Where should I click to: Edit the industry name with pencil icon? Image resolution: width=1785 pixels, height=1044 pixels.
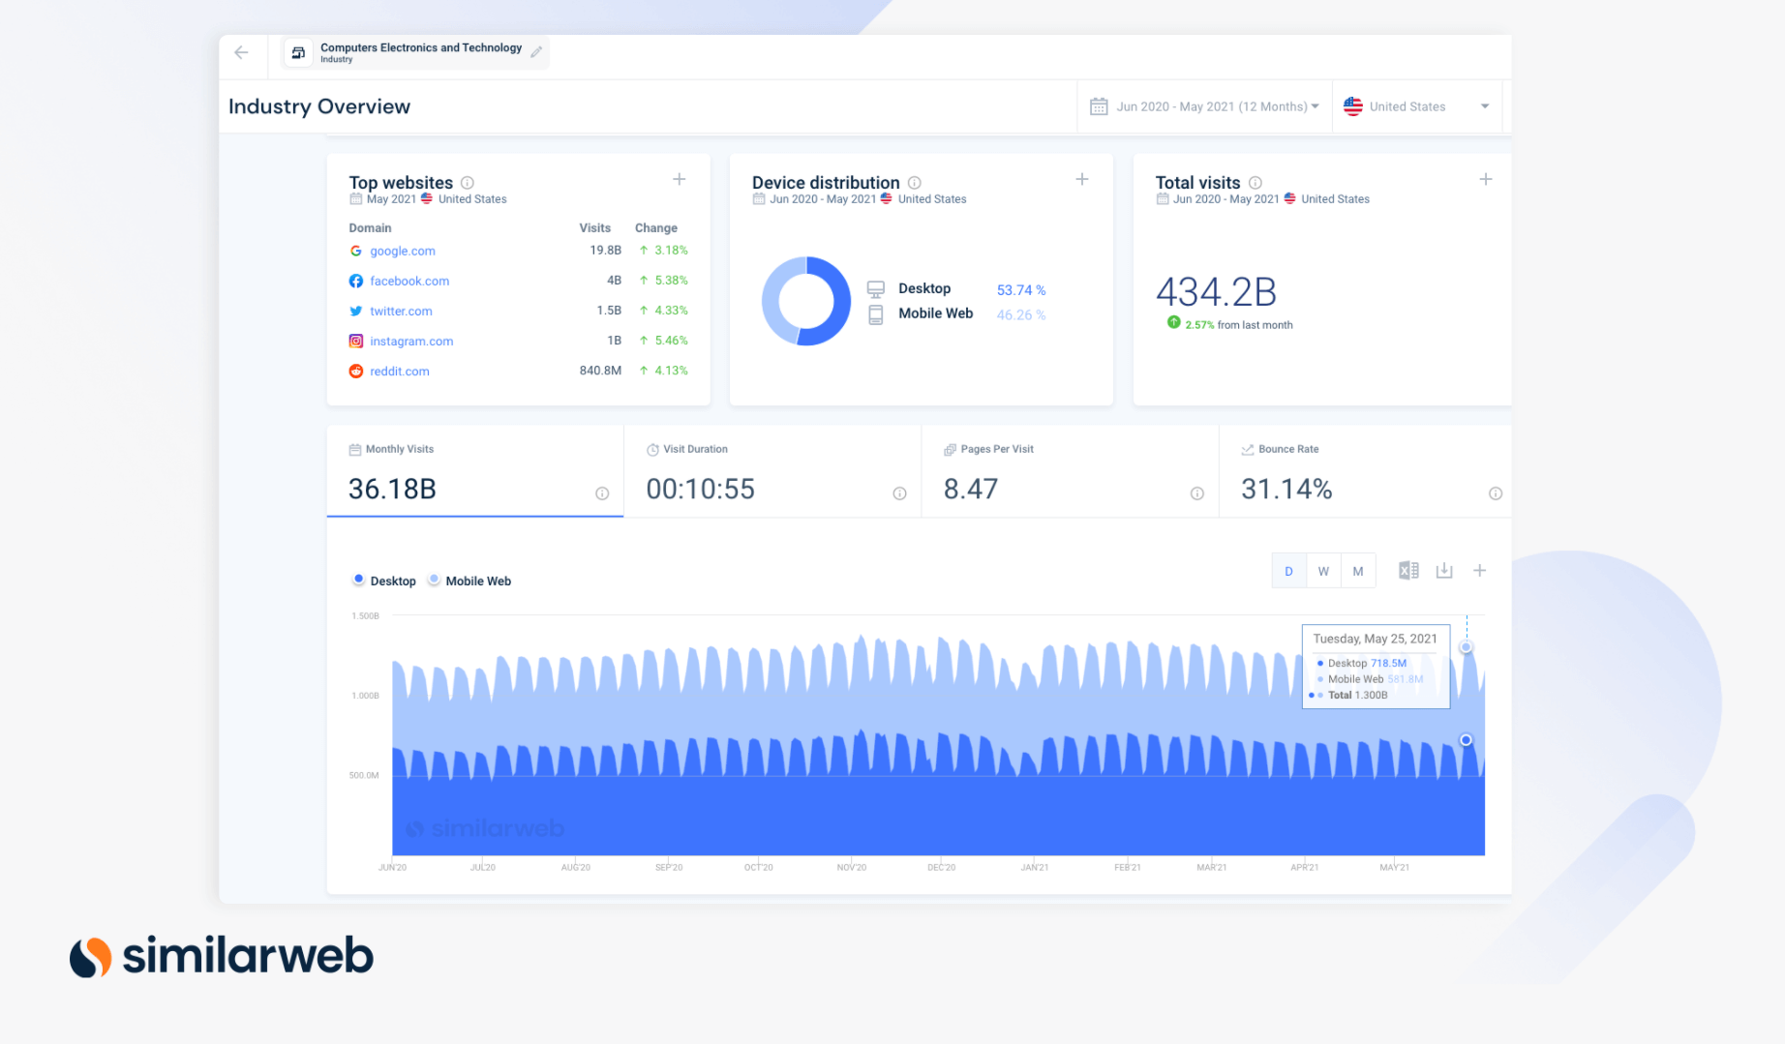tap(536, 52)
